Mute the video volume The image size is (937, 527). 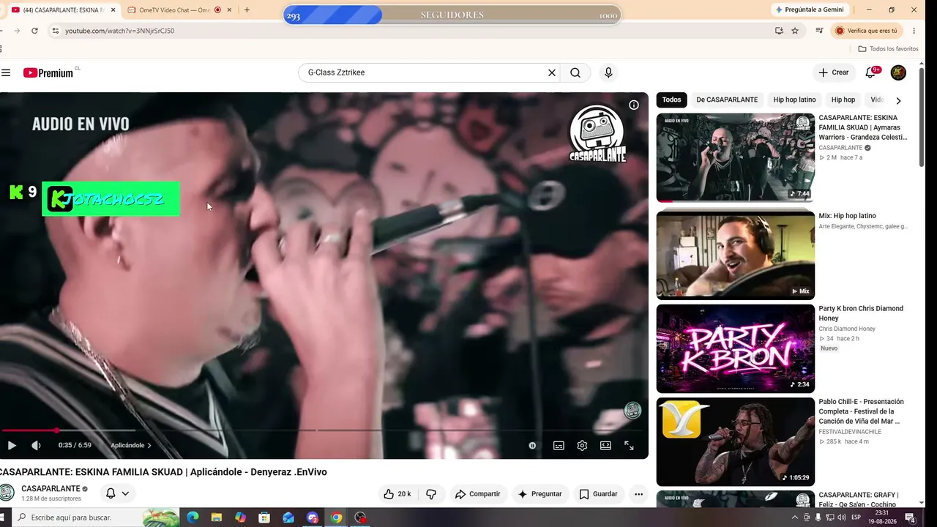(36, 445)
